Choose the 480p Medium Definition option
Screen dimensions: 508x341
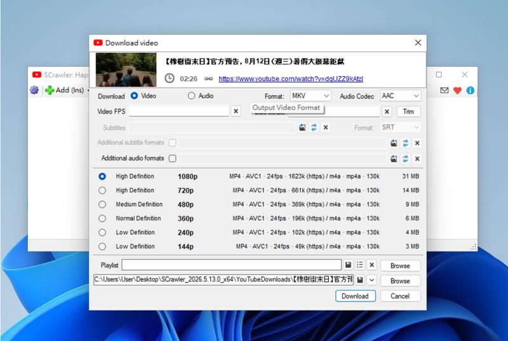102,204
